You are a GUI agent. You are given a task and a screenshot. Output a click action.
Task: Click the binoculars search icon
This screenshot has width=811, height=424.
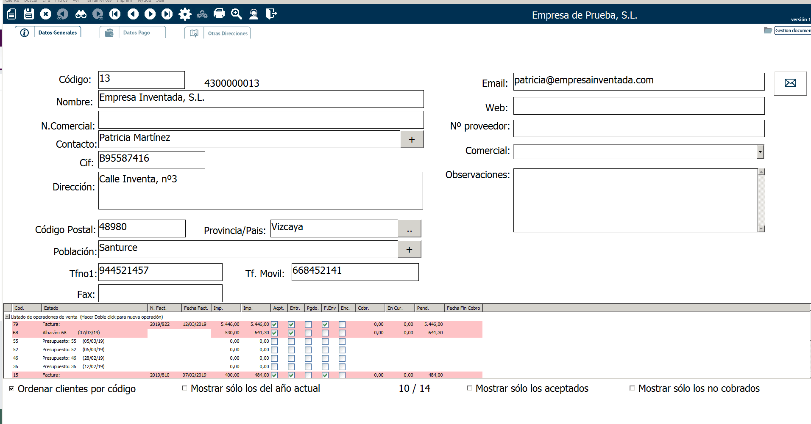click(81, 14)
